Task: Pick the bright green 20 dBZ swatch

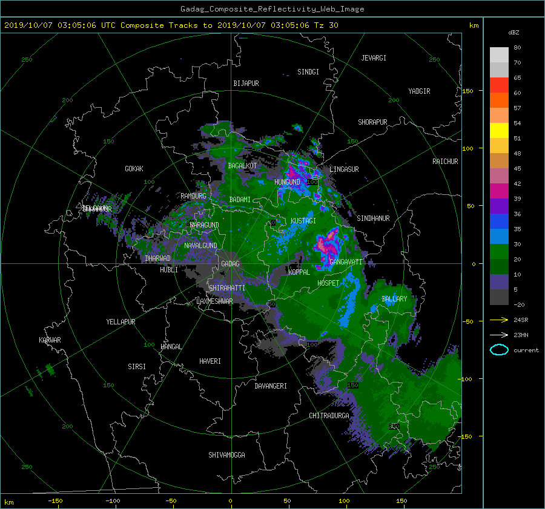Action: 499,251
